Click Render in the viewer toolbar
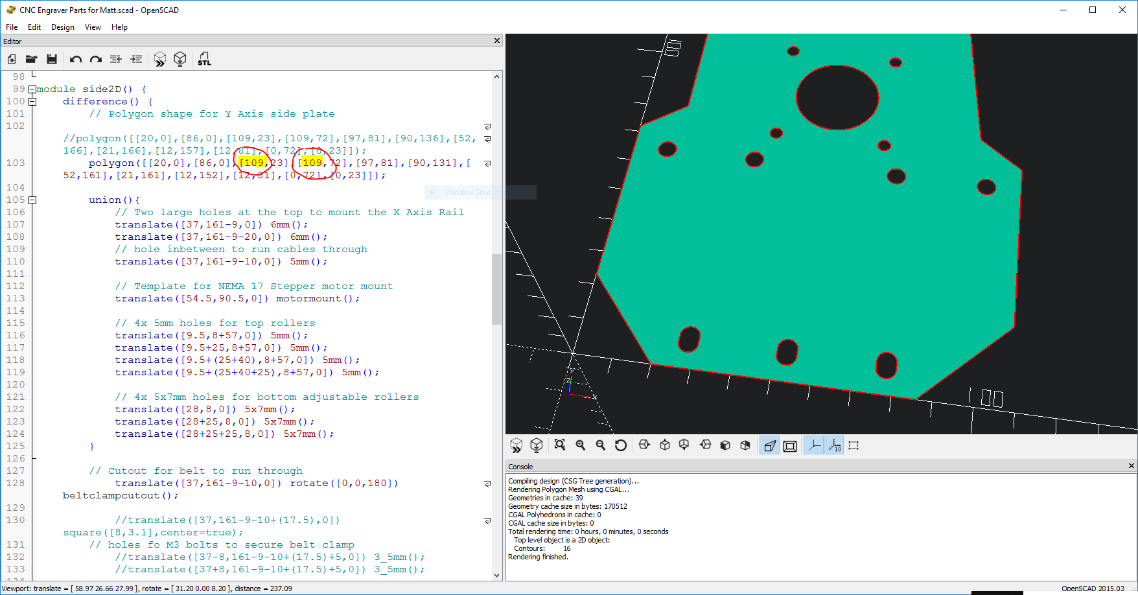 537,445
